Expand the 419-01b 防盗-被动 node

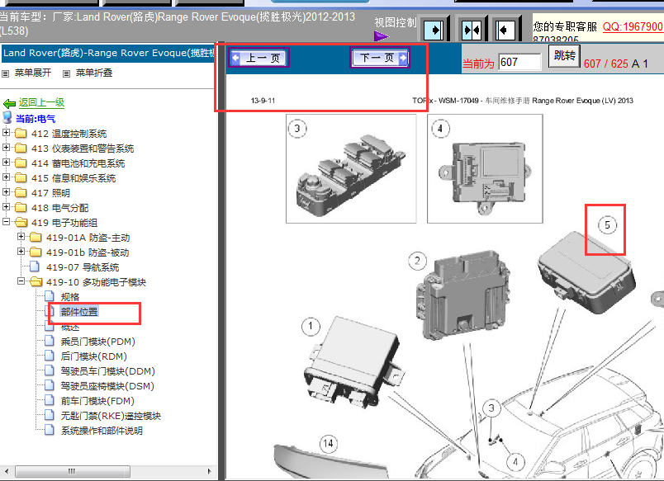21,252
